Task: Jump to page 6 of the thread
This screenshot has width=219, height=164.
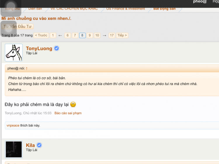Action: pyautogui.click(x=68, y=35)
